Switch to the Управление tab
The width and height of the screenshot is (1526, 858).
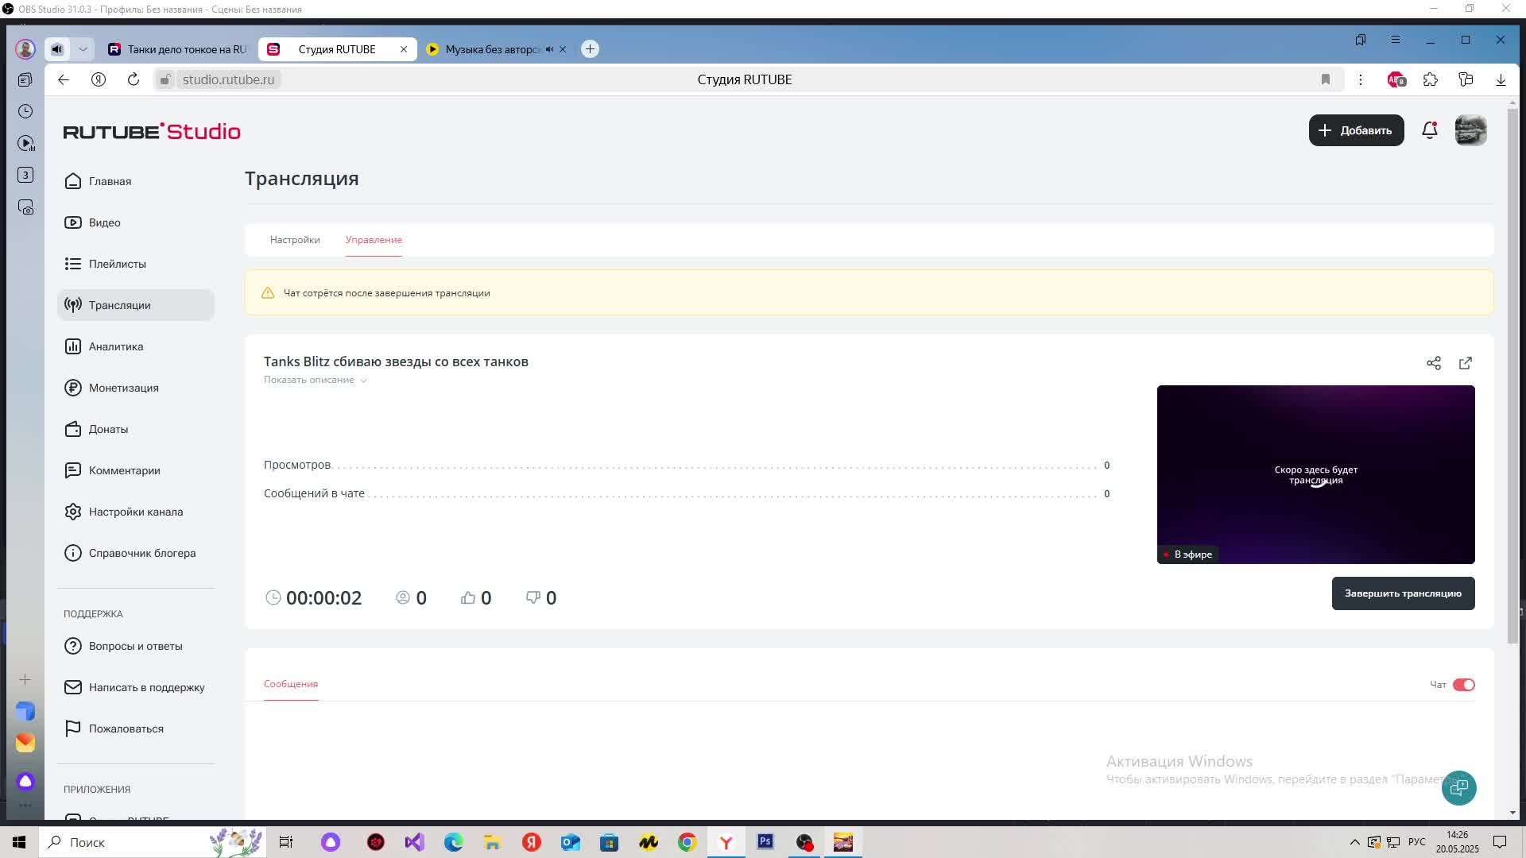pyautogui.click(x=374, y=240)
